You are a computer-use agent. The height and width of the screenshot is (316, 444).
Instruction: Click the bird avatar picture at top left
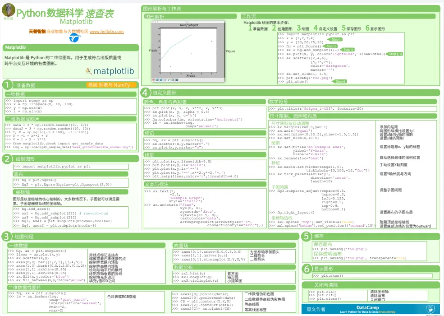click(9, 9)
